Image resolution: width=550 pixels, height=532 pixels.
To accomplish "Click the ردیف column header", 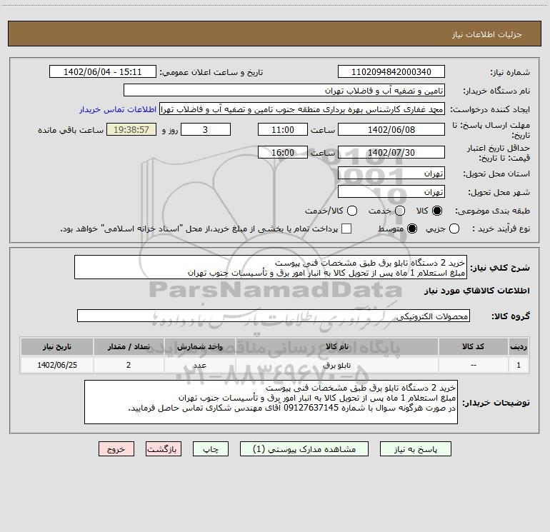I will (519, 346).
